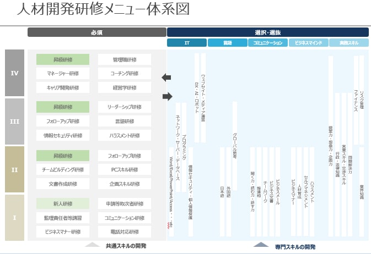The width and height of the screenshot is (371, 254).
Task: Click the 言語研修 box
Action: click(x=125, y=121)
